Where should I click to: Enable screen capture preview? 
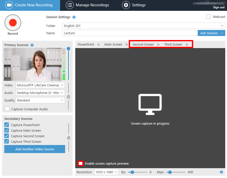pos(81,163)
